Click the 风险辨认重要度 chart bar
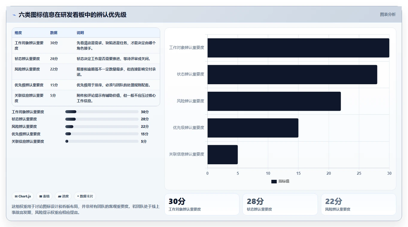This screenshot has width=408, height=227. pos(274,101)
